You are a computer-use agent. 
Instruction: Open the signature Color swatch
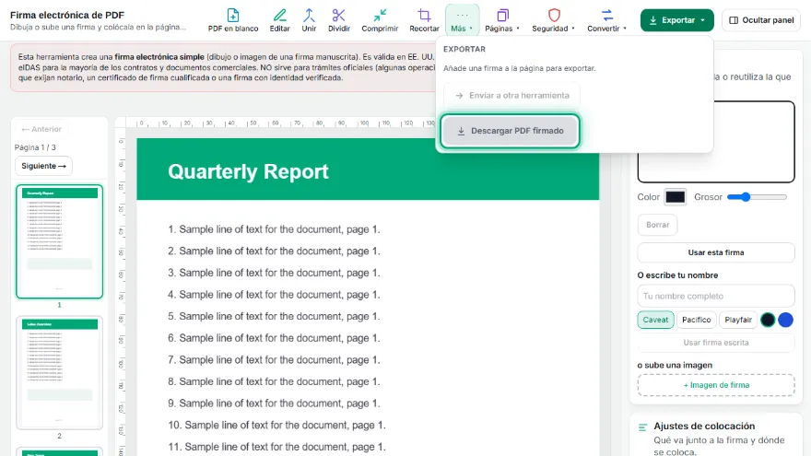[675, 197]
